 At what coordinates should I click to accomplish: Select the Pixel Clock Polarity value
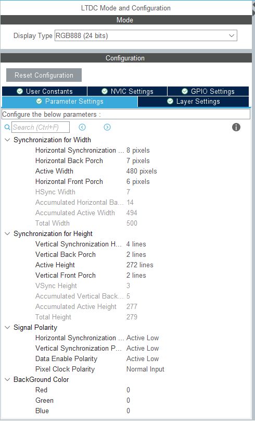coord(145,369)
